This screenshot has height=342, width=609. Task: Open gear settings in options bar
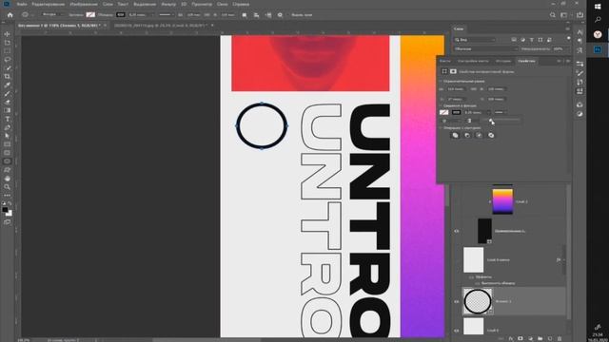click(x=280, y=15)
